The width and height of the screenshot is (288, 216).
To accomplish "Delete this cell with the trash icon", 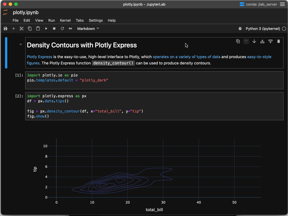I will tap(279, 41).
